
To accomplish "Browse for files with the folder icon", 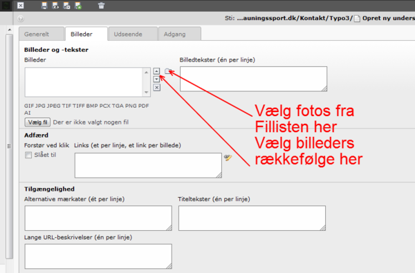I will 168,71.
